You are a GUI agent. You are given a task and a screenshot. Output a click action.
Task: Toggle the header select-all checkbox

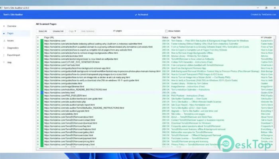(x=38, y=37)
